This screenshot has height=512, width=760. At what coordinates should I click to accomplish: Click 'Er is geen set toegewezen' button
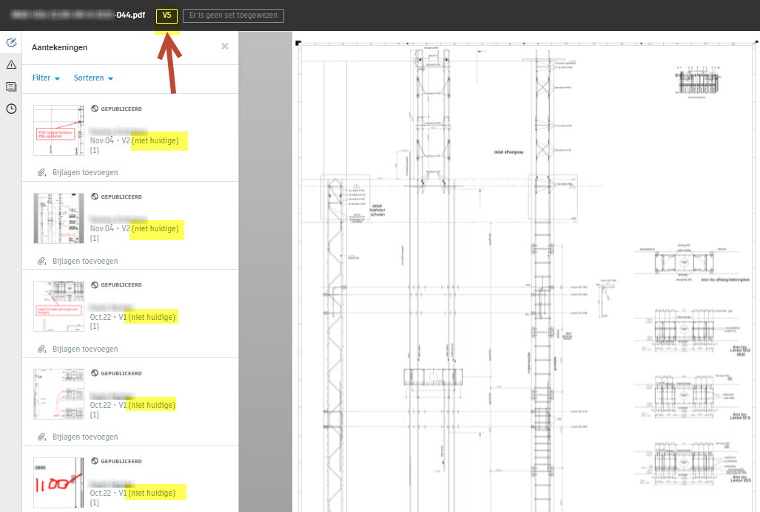click(234, 16)
